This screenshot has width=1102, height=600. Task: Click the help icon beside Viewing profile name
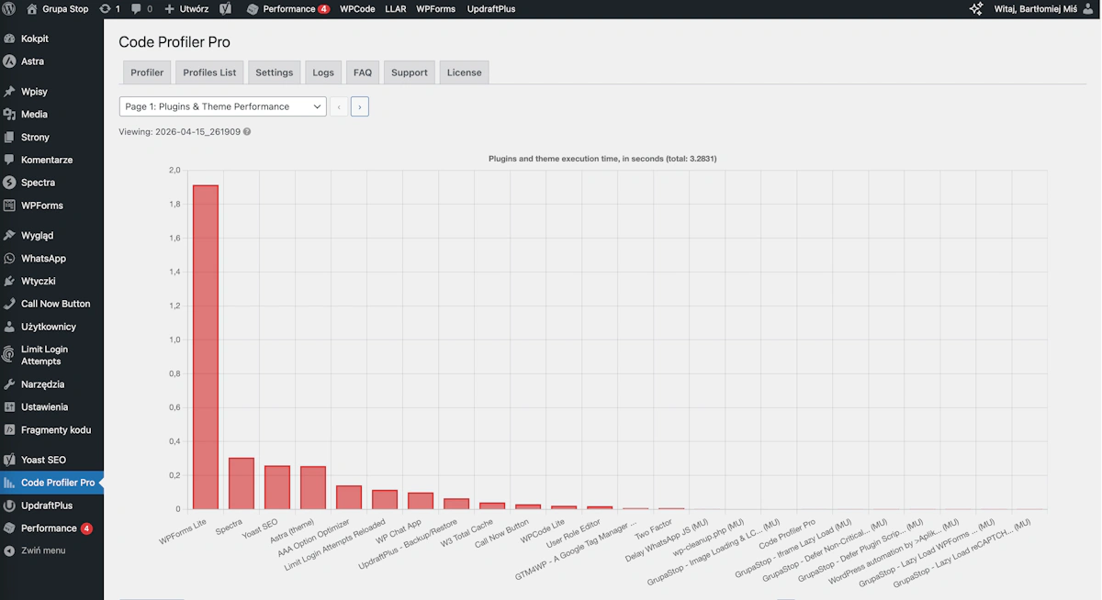click(247, 132)
